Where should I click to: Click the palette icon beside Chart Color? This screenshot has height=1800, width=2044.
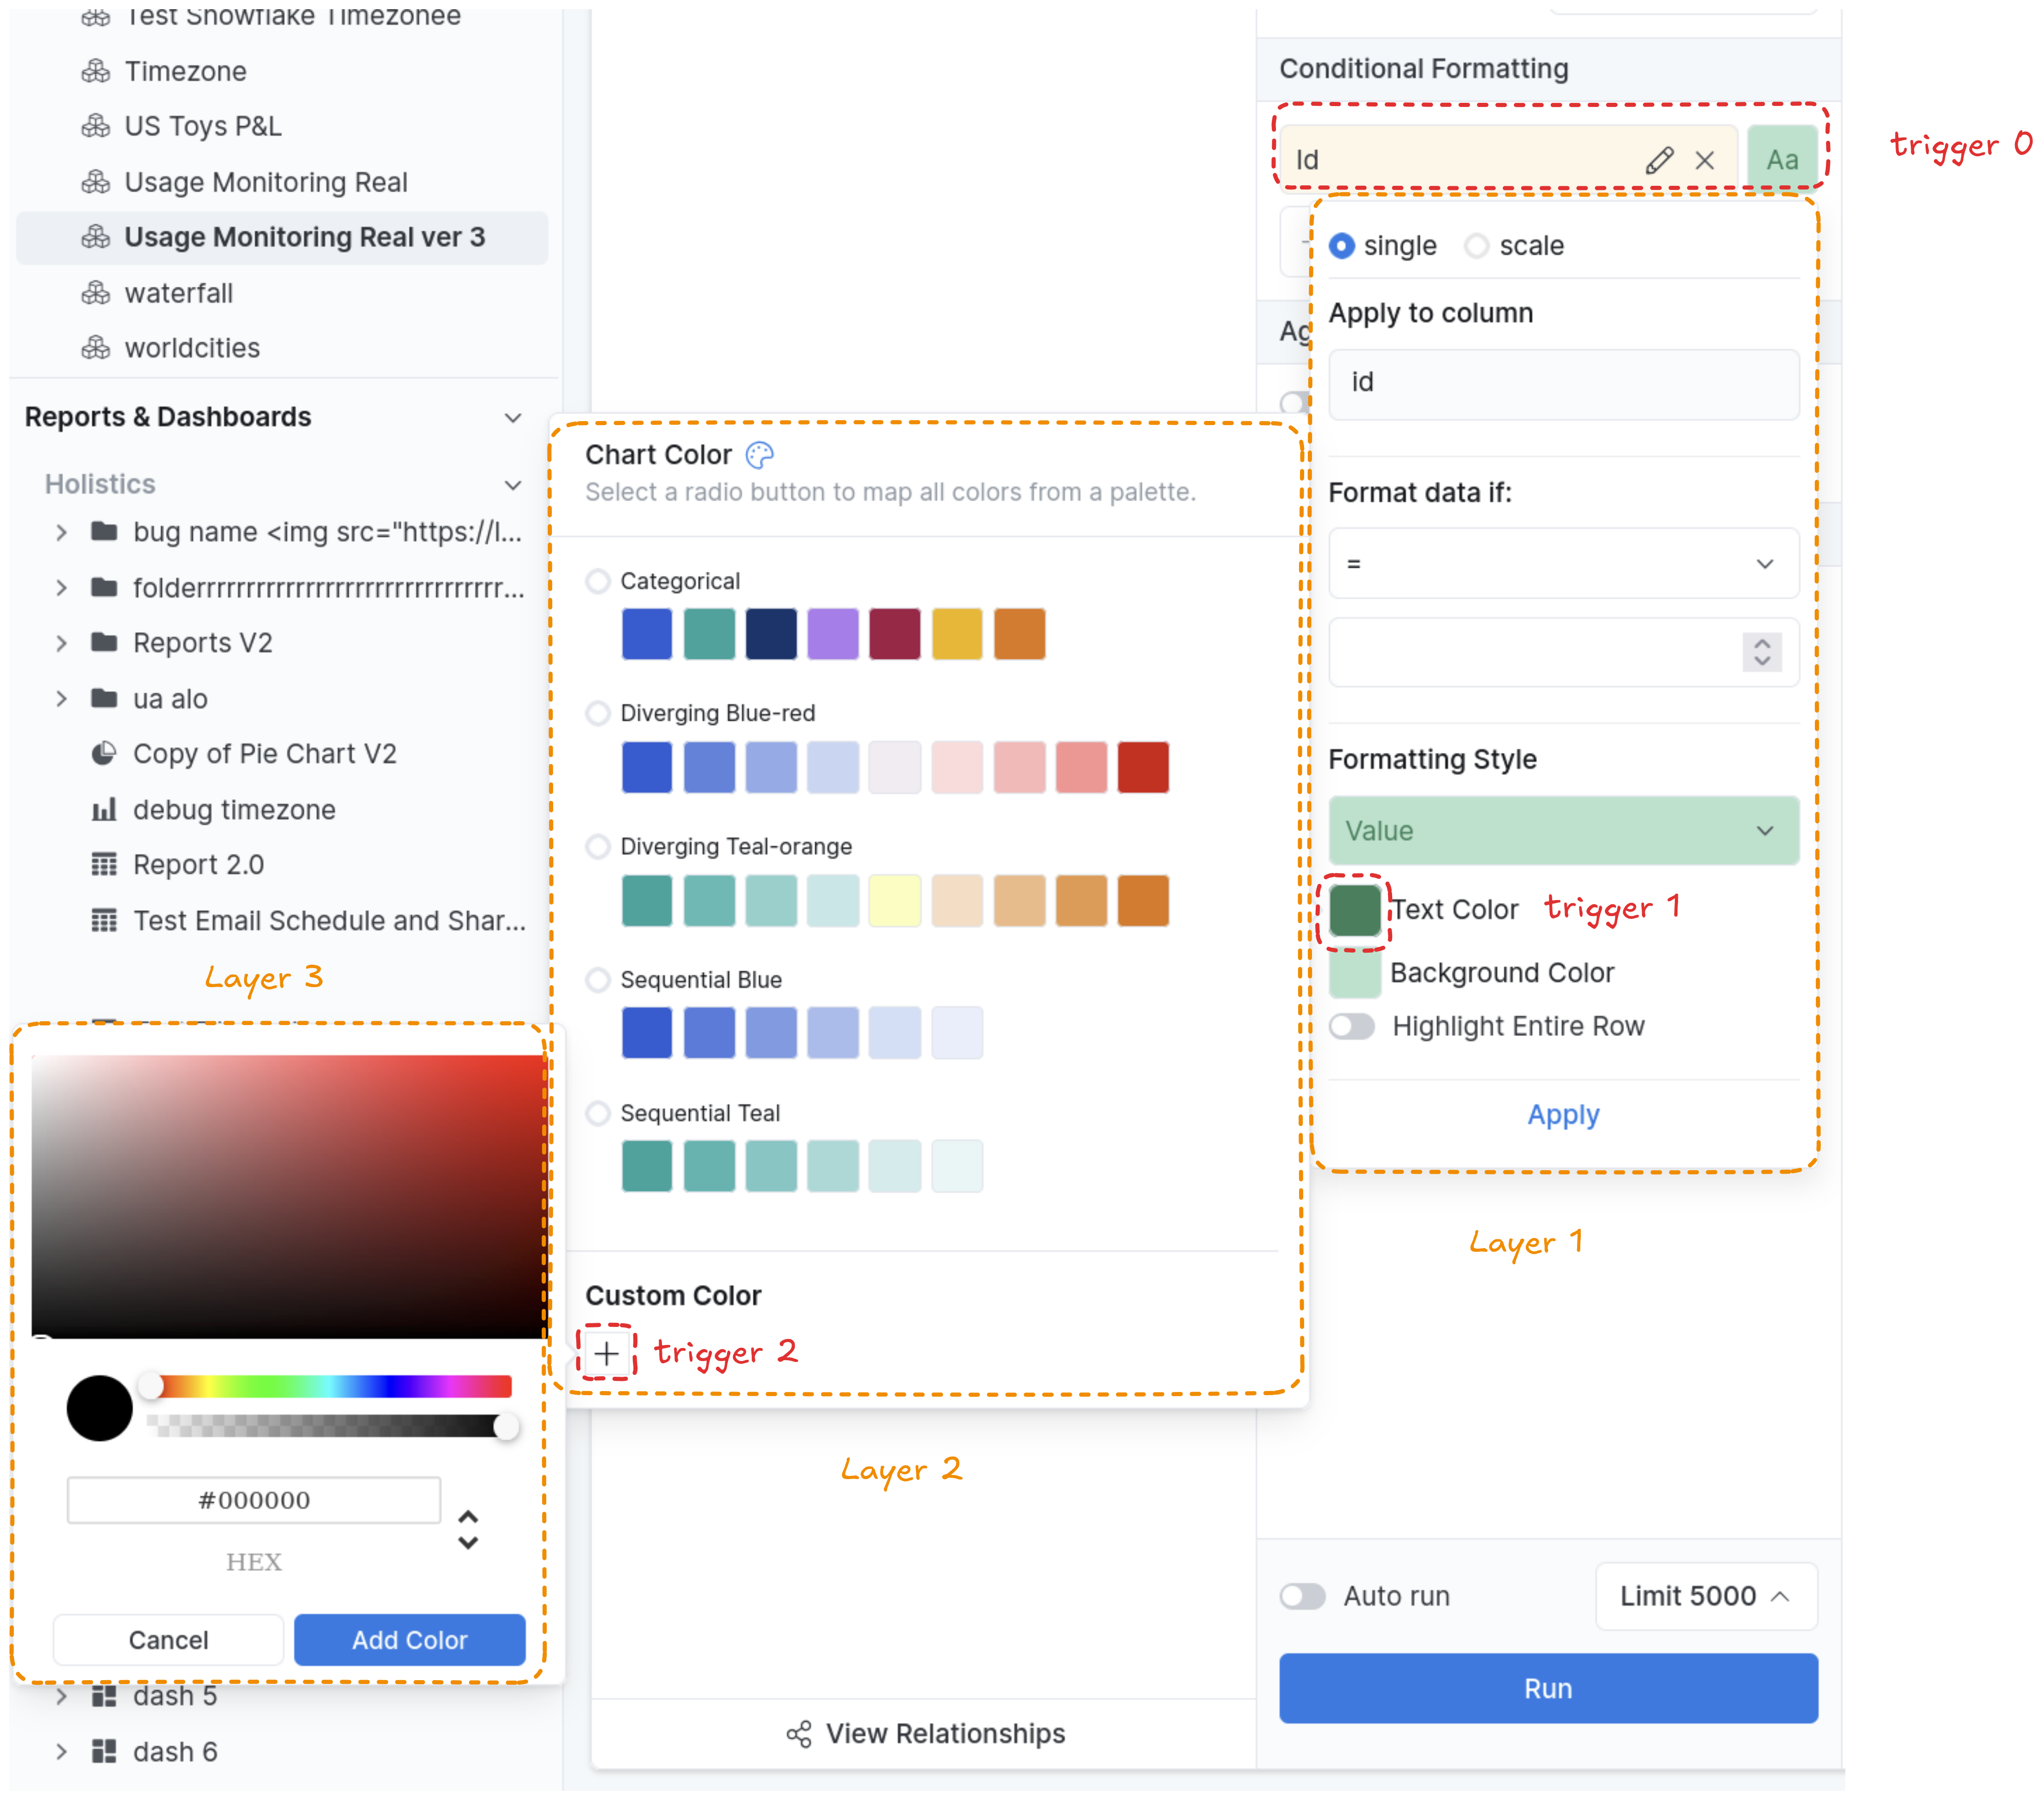tap(761, 454)
